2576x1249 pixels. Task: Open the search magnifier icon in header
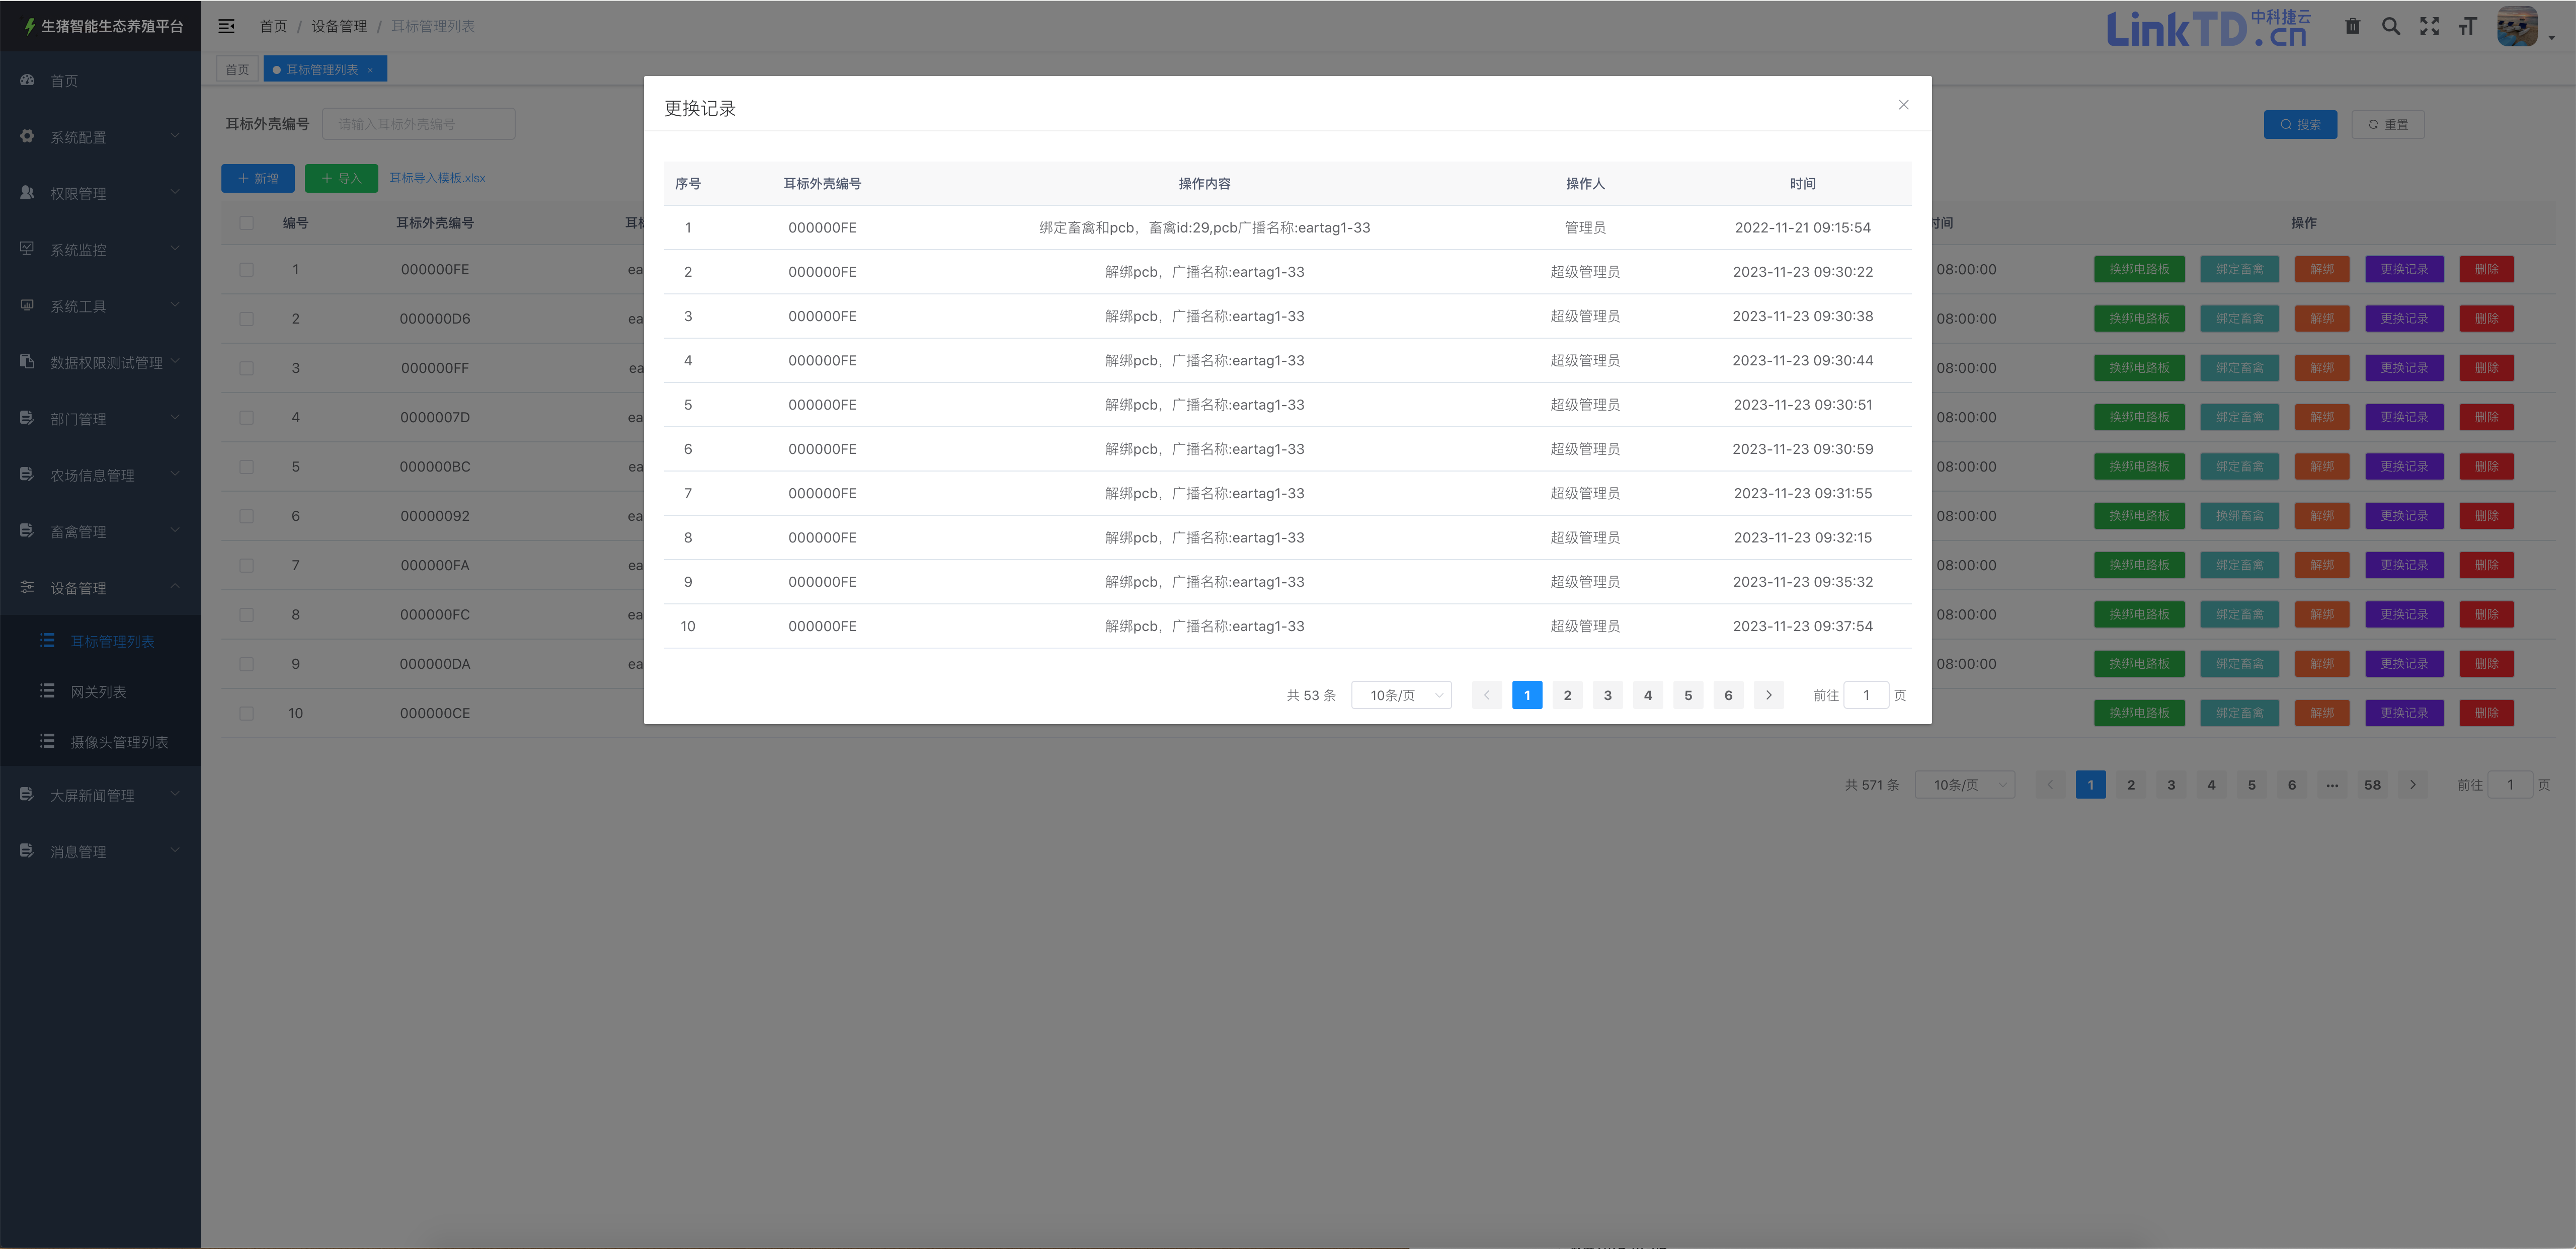pyautogui.click(x=2391, y=27)
